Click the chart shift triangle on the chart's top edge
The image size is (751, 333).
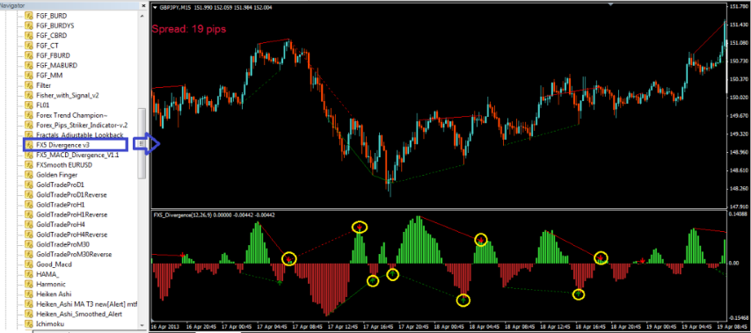610,4
